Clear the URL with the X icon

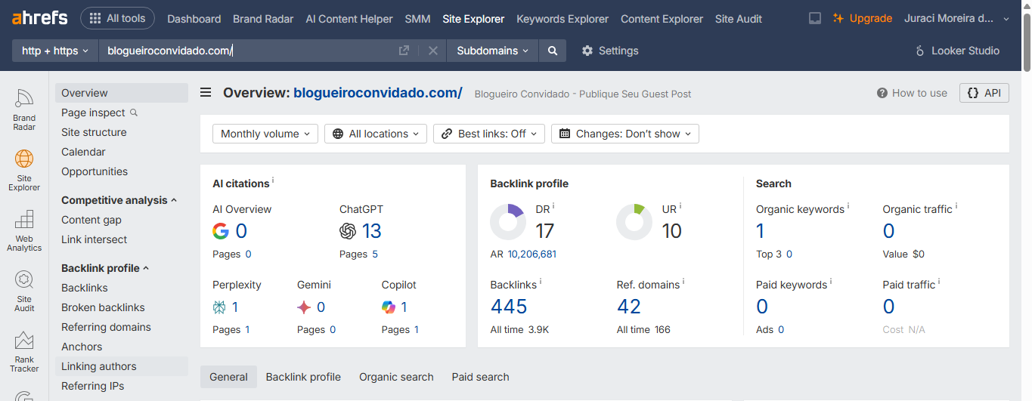point(433,51)
